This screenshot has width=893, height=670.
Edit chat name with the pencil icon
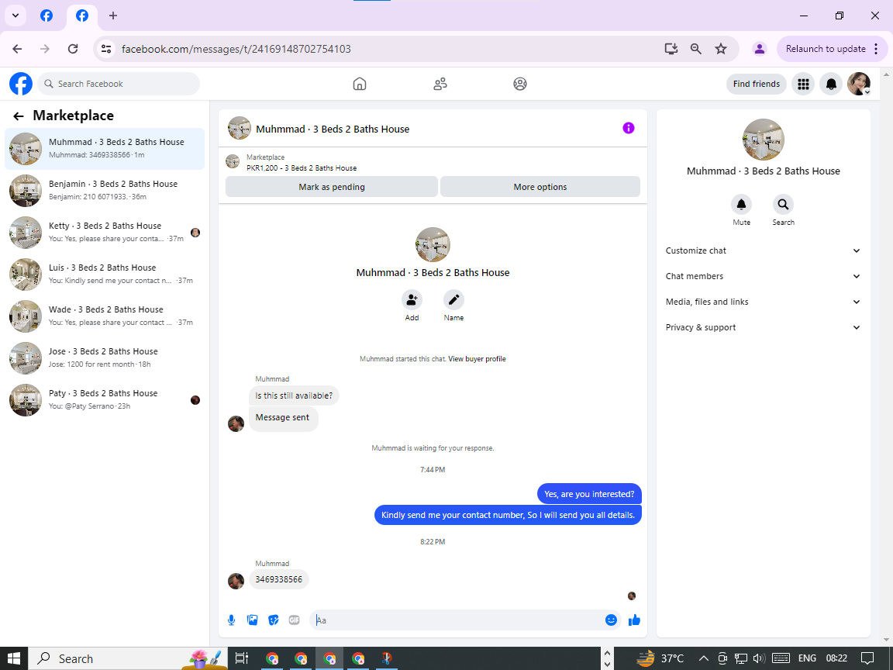click(454, 299)
